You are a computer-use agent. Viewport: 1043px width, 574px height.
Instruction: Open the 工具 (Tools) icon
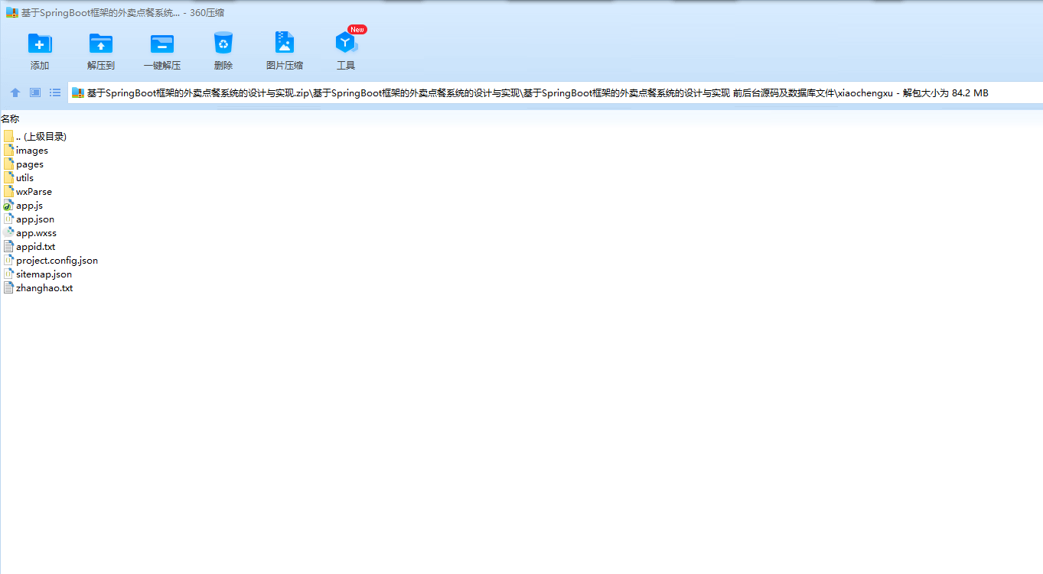tap(346, 44)
